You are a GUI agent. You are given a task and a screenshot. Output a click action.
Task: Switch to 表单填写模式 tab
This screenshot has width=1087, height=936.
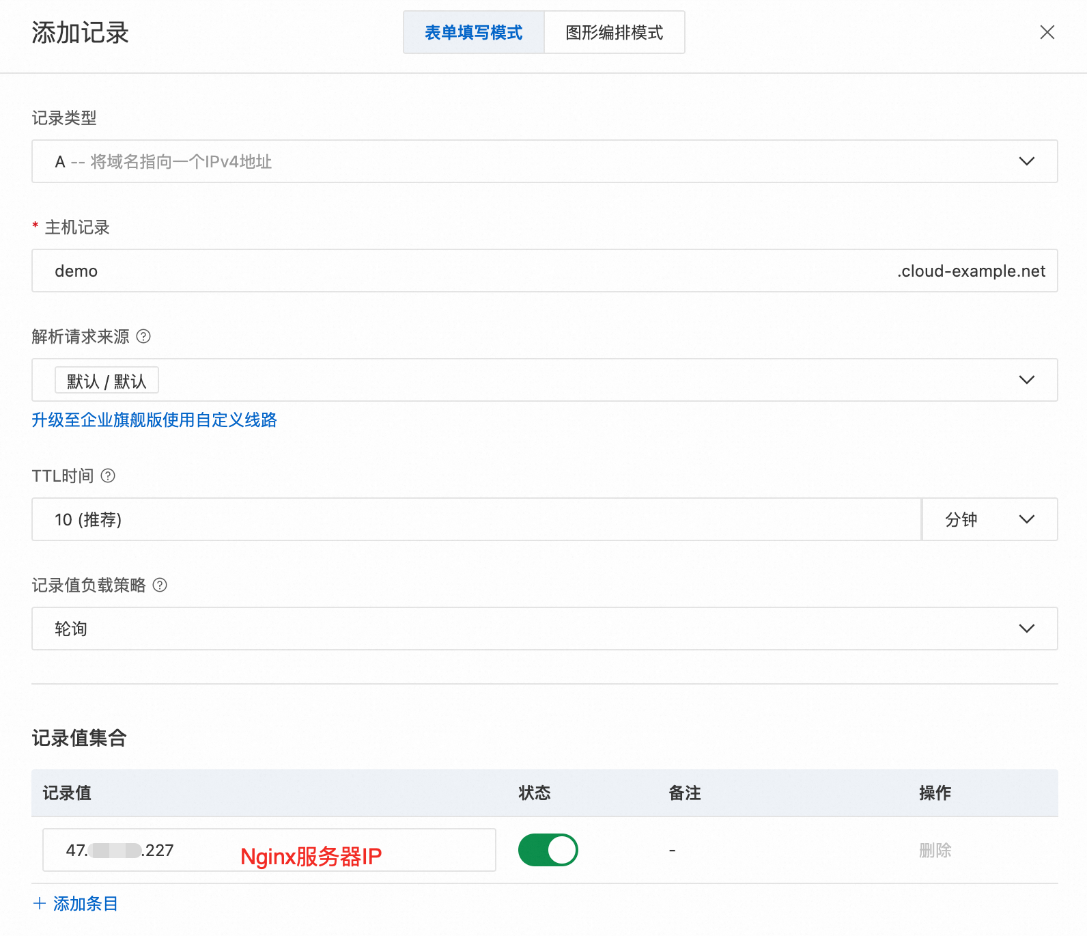click(474, 32)
